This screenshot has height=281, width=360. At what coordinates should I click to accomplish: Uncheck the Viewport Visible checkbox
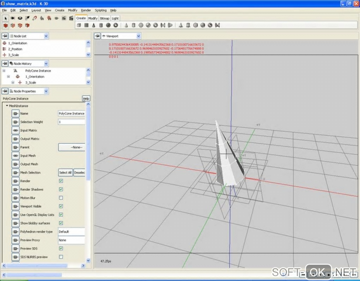pyautogui.click(x=61, y=207)
